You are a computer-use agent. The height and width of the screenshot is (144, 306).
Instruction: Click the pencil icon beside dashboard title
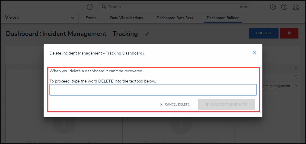[x=147, y=34]
